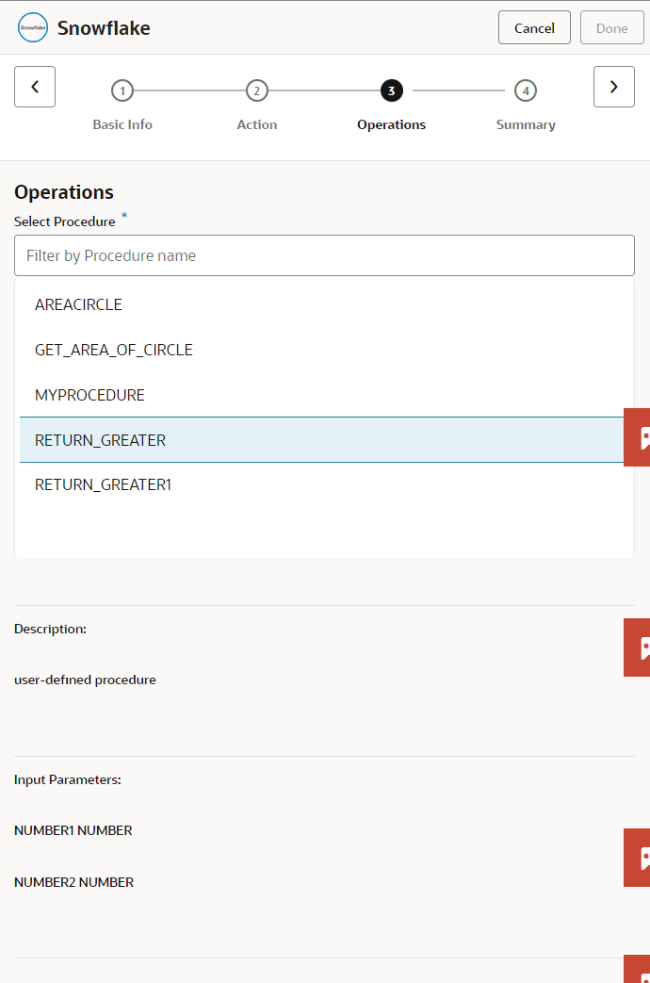The width and height of the screenshot is (650, 983).
Task: Jump to the Summary step
Action: point(526,91)
